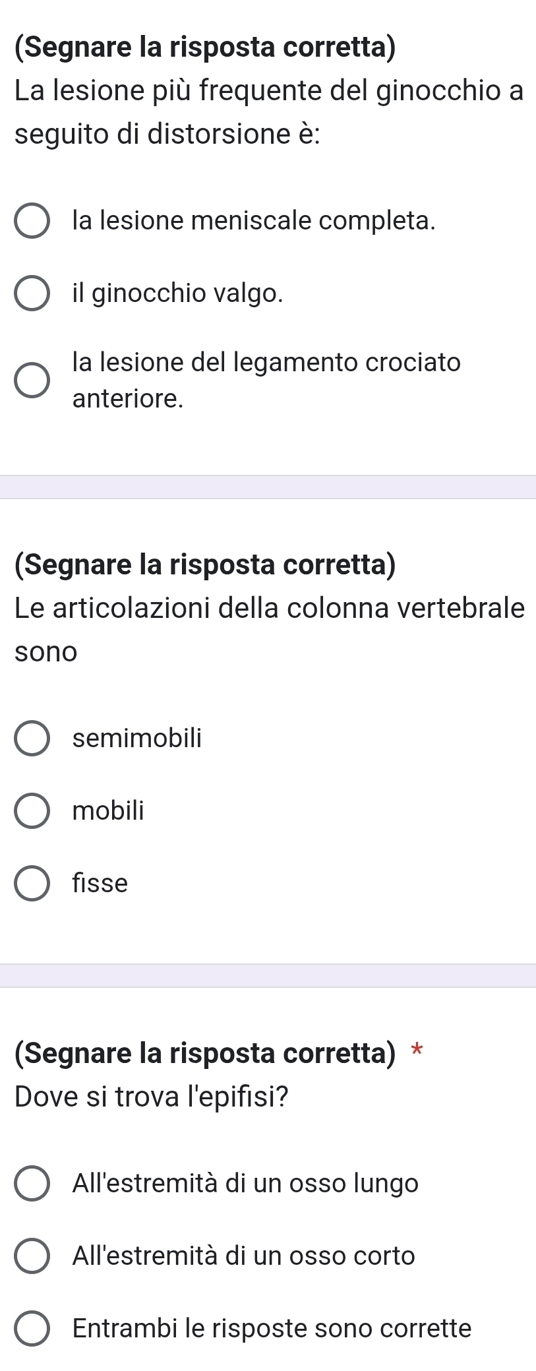Select 'Entrambi le risposte sono corrette' radio button
536x1371 pixels.
tap(32, 1328)
